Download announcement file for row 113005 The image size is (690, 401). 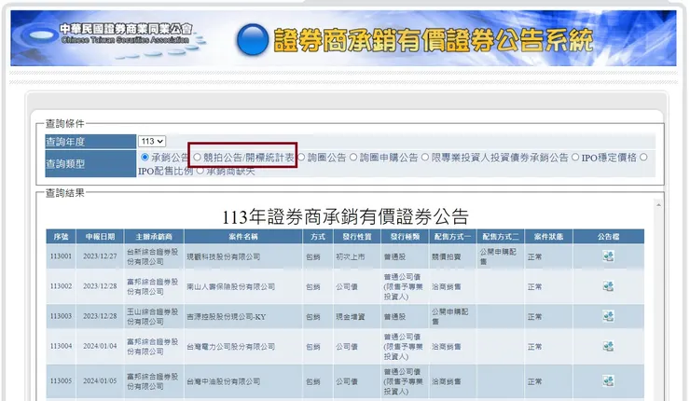pyautogui.click(x=608, y=380)
